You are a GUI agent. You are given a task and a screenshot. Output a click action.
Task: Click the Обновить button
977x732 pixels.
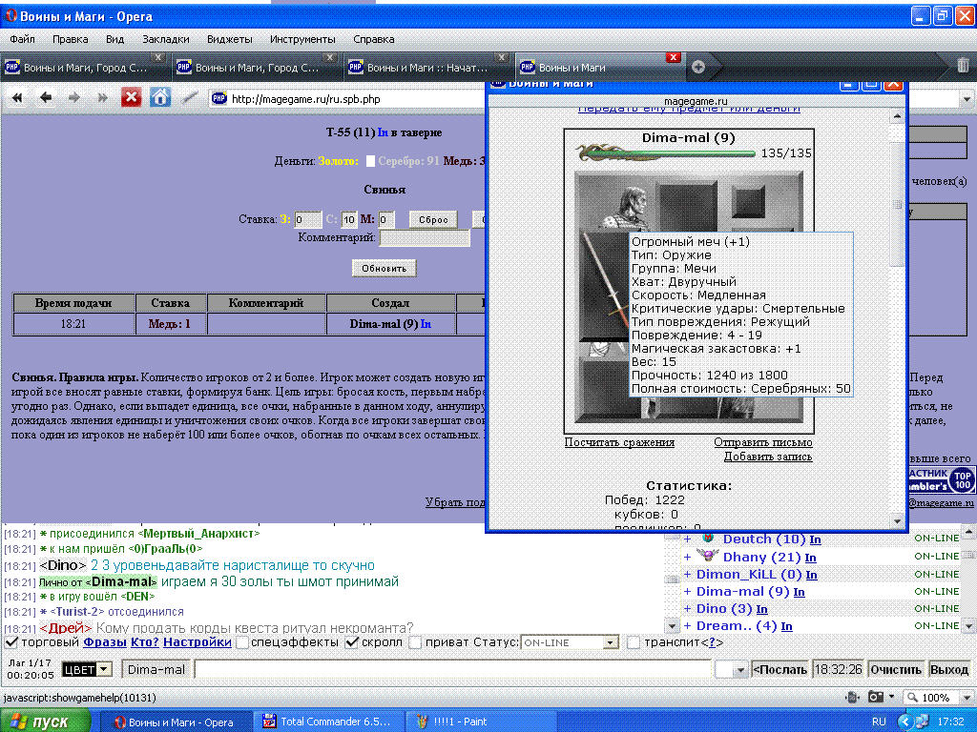coord(385,268)
